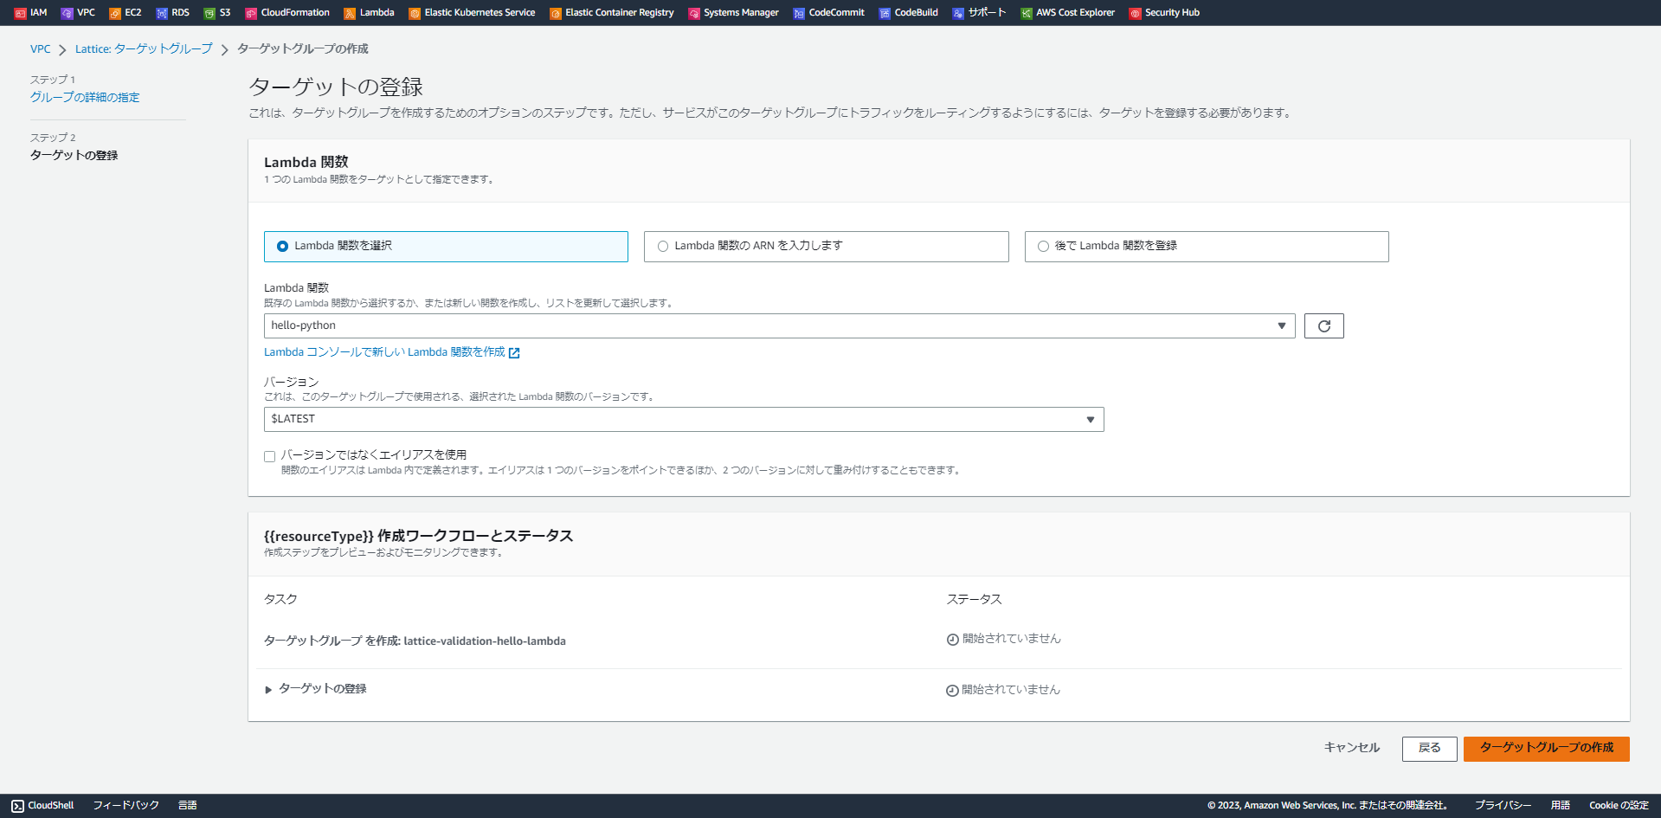This screenshot has height=818, width=1661.
Task: Open the Security Hub shortcut icon
Action: point(1135,13)
